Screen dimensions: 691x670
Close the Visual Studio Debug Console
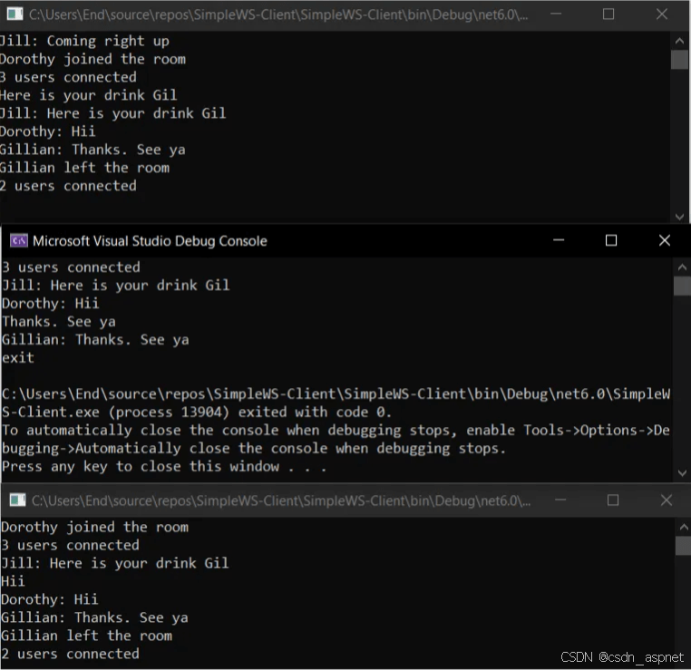point(665,240)
